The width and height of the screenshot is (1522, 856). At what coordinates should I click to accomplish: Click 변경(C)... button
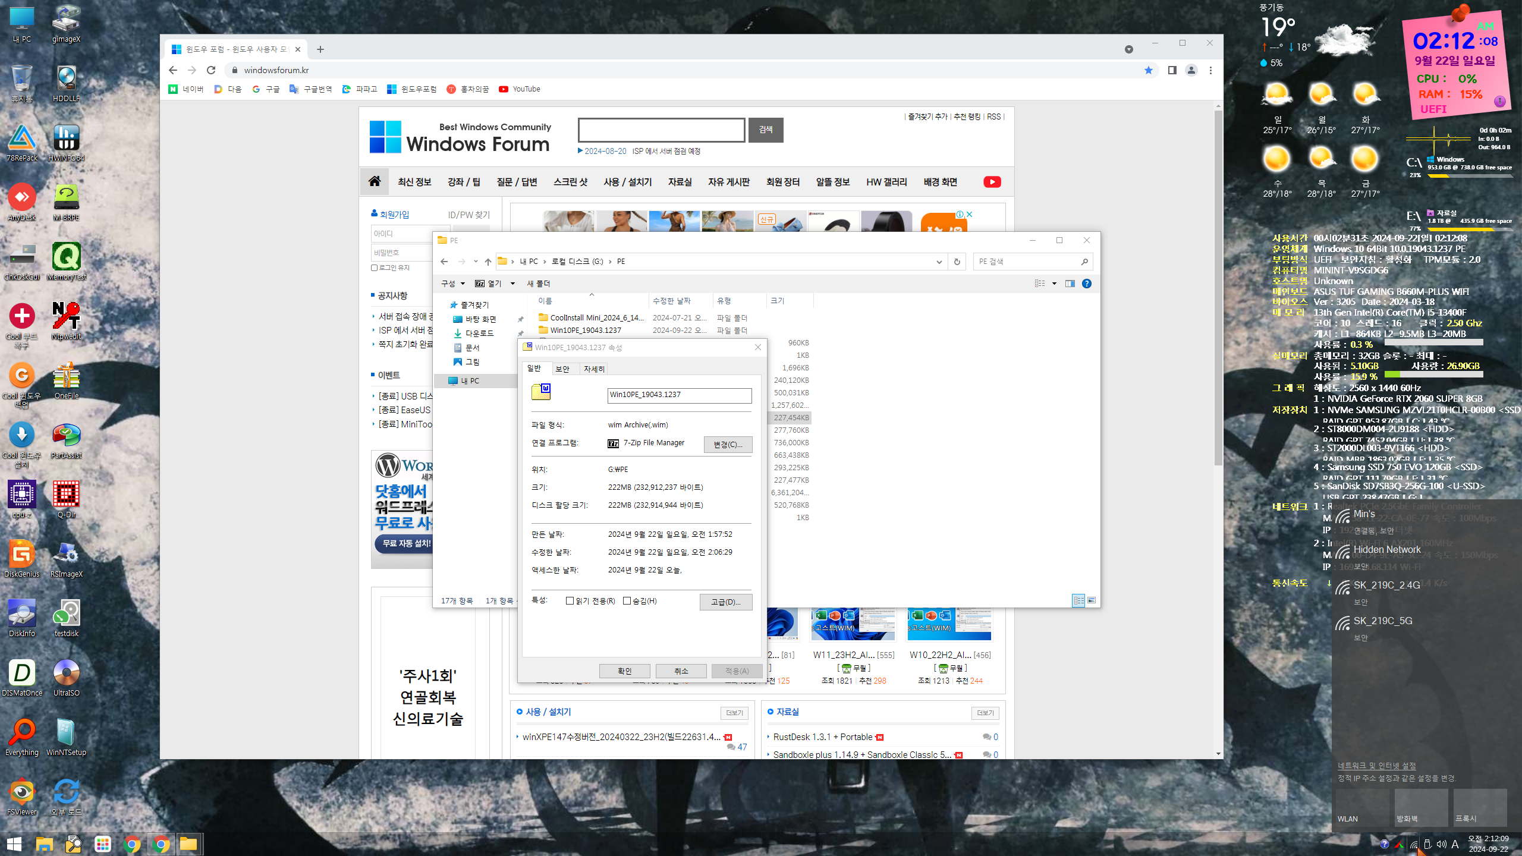[728, 445]
